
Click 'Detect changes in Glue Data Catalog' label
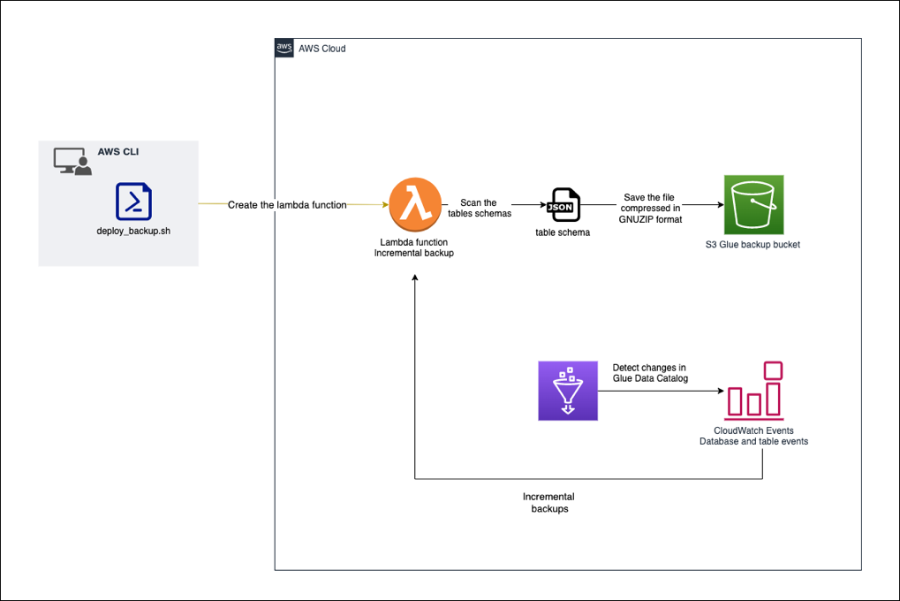[x=650, y=373]
